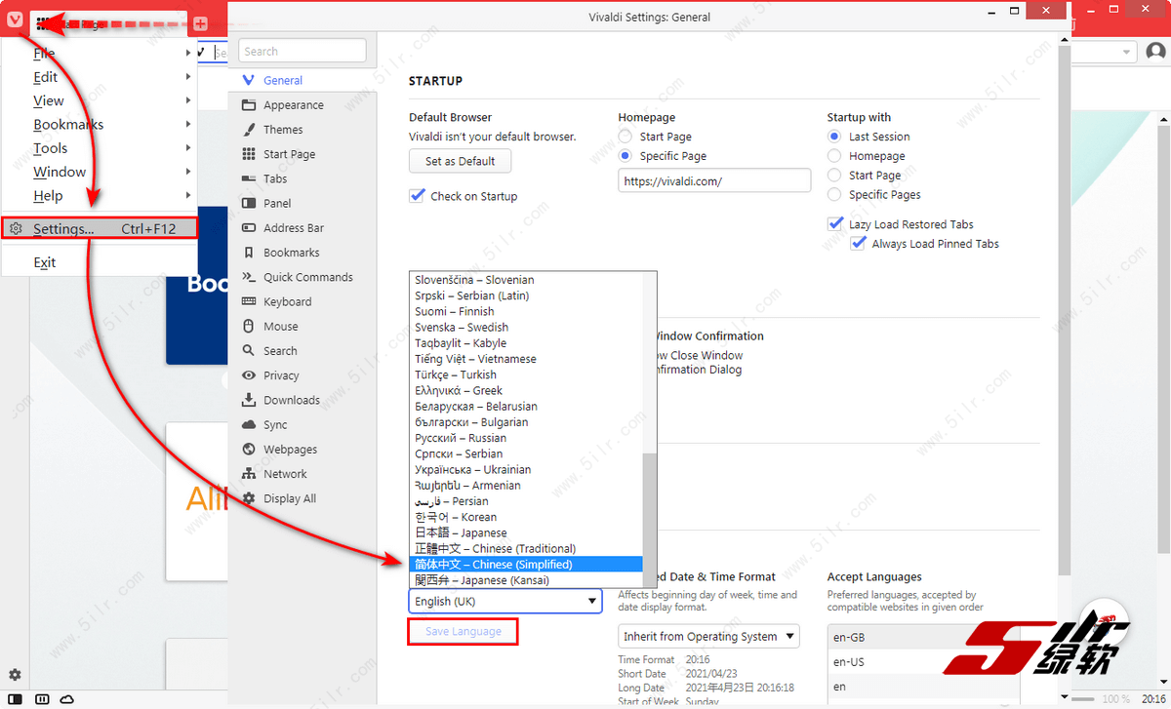Image resolution: width=1171 pixels, height=709 pixels.
Task: Select the Start Page homepage radio button
Action: click(626, 137)
